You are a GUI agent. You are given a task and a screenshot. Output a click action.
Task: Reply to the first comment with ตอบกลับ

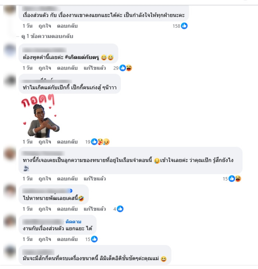coord(67,26)
